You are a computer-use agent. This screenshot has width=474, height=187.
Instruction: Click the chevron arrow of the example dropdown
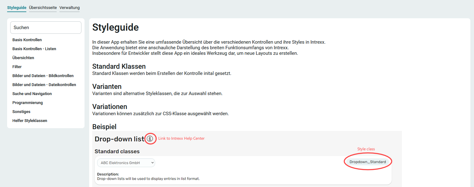click(x=152, y=163)
